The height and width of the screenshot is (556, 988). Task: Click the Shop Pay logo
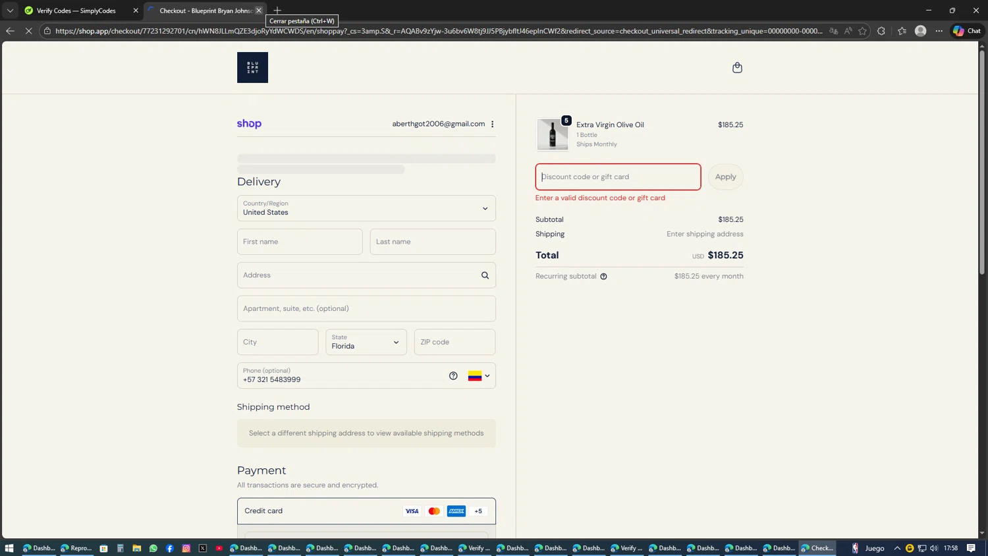point(249,124)
